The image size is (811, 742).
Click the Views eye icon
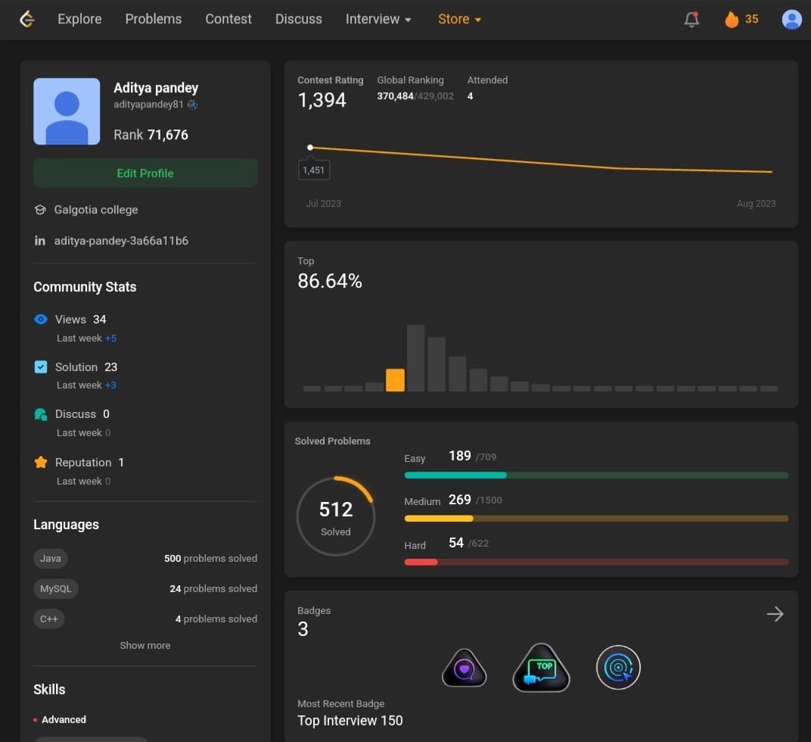(41, 320)
